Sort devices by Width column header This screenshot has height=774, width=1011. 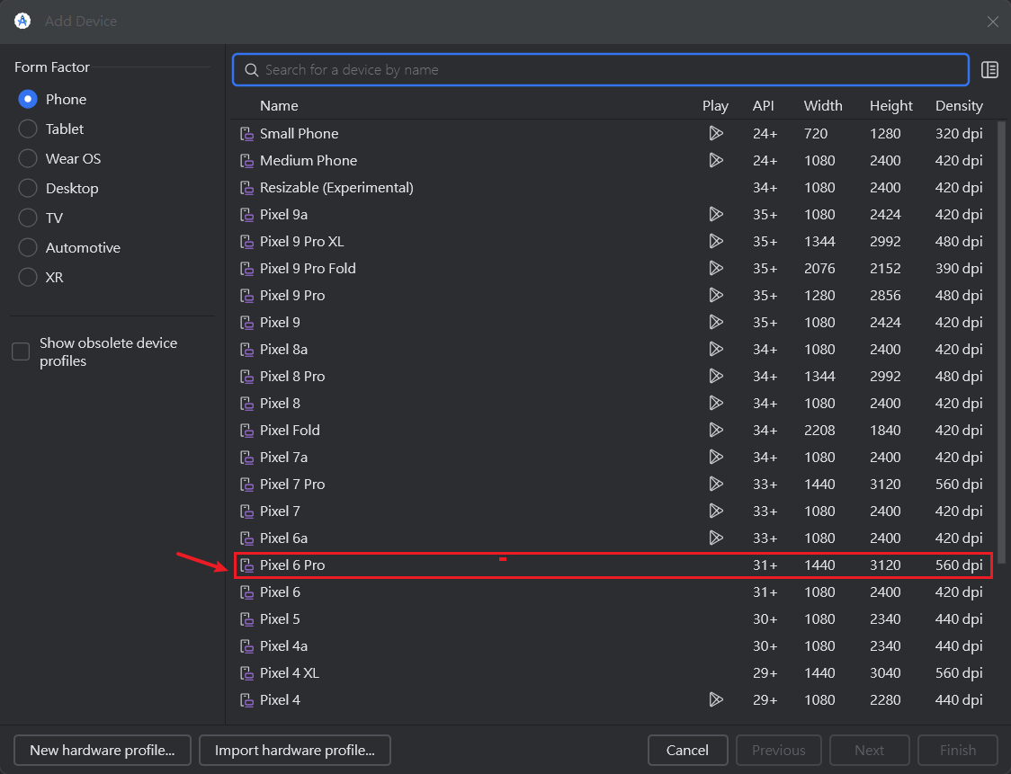click(823, 106)
